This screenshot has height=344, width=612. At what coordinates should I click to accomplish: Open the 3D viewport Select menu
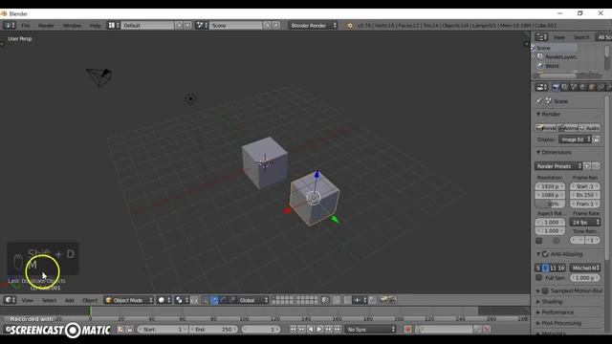click(49, 300)
